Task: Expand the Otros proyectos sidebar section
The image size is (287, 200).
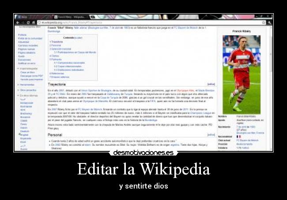Action: 27,90
